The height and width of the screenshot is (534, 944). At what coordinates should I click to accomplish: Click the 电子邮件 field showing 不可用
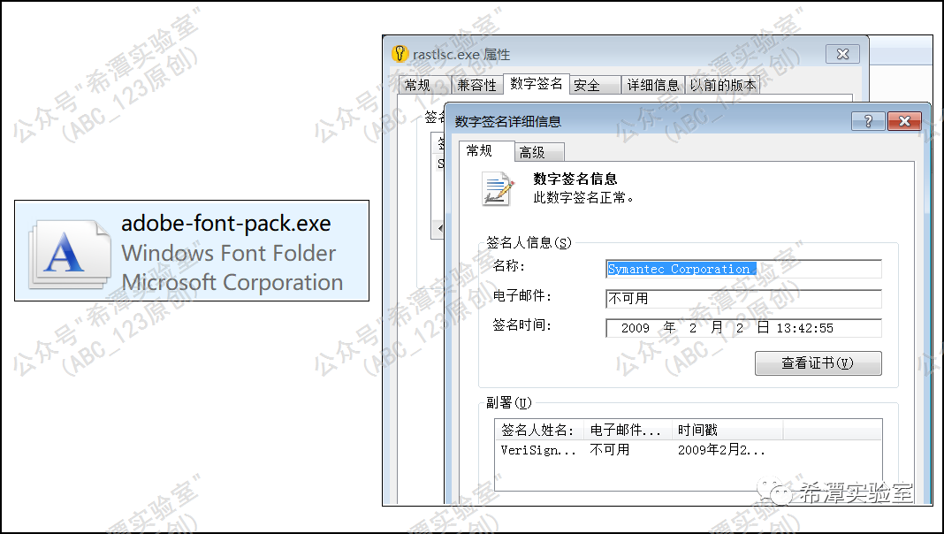pos(743,299)
